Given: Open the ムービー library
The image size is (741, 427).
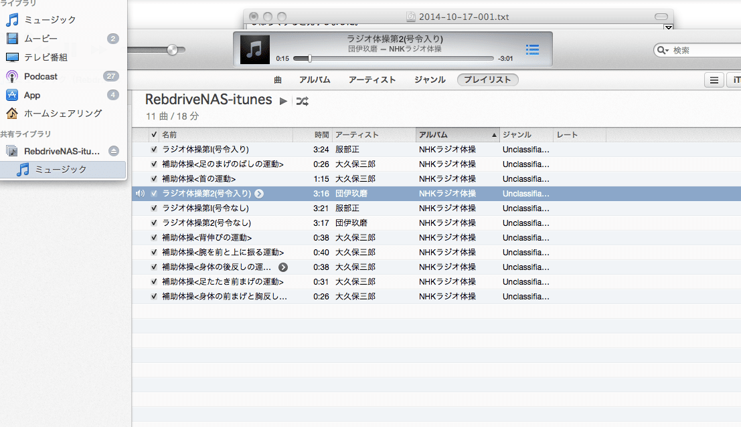Looking at the screenshot, I should coord(41,39).
